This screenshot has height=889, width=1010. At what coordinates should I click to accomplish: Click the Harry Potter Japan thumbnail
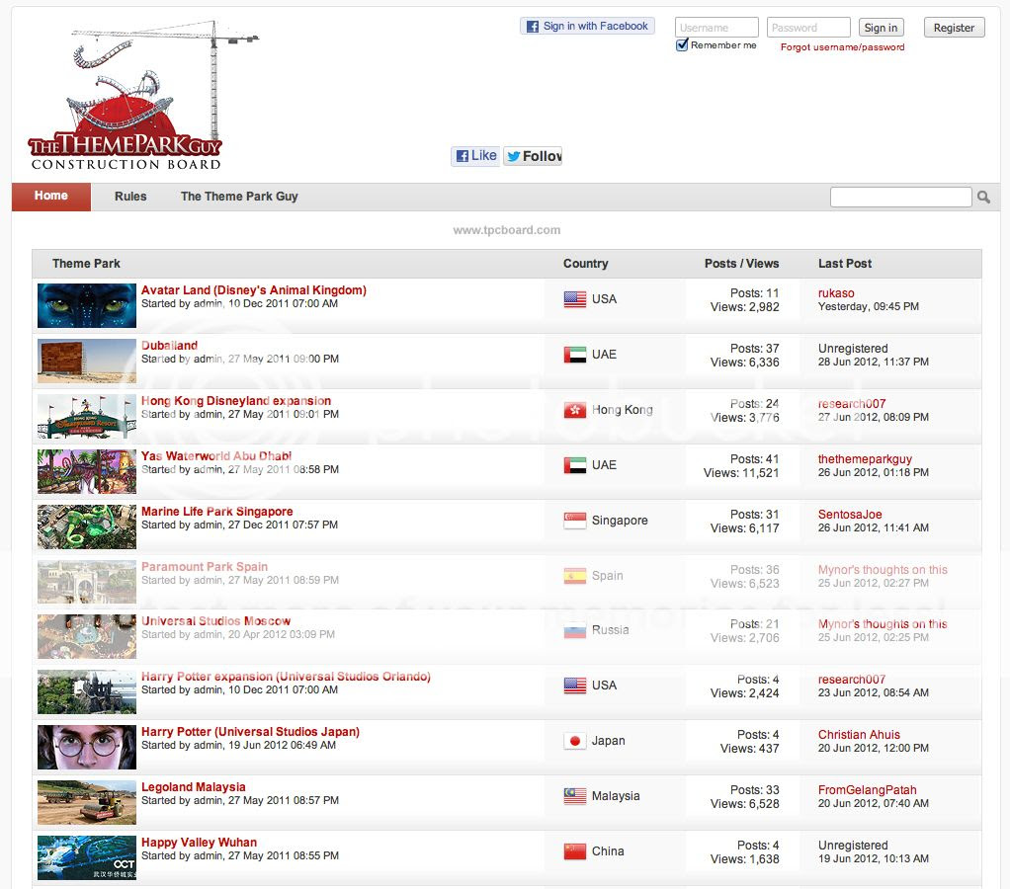tap(87, 748)
